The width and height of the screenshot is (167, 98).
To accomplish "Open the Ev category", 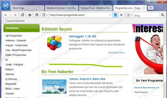I will click(x=7, y=60).
